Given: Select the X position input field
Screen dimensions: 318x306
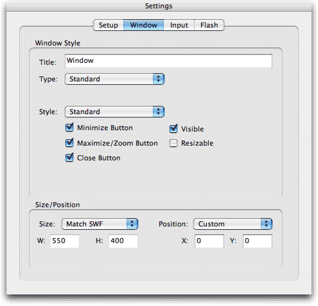Looking at the screenshot, I should tap(209, 241).
